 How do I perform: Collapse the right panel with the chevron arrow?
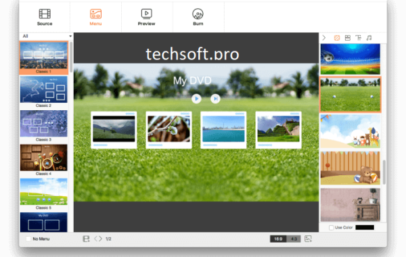[324, 38]
